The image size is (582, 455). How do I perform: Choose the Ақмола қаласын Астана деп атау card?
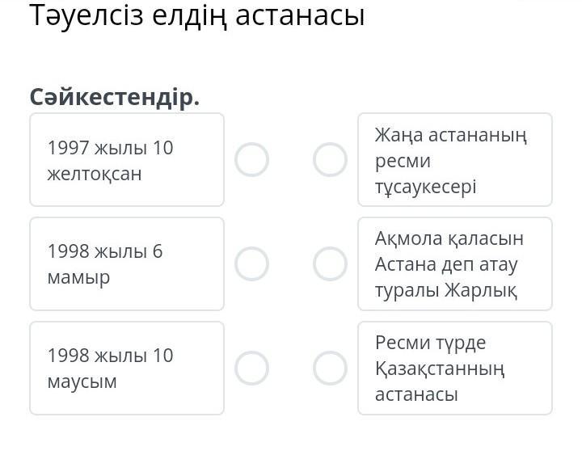pos(454,263)
